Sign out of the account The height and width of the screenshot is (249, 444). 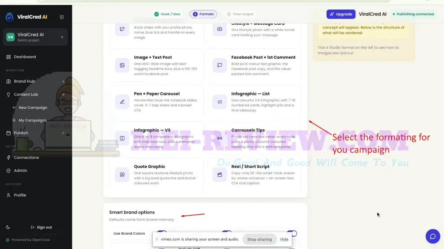tap(41, 227)
